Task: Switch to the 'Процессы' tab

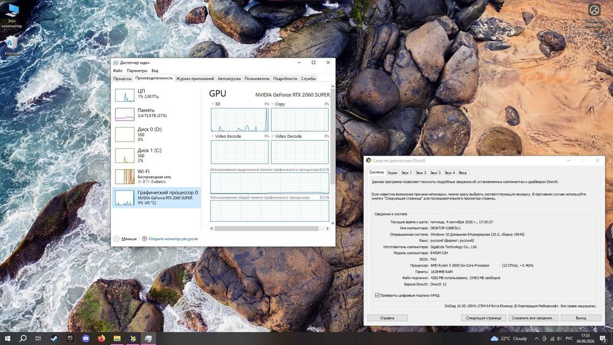Action: coord(123,78)
